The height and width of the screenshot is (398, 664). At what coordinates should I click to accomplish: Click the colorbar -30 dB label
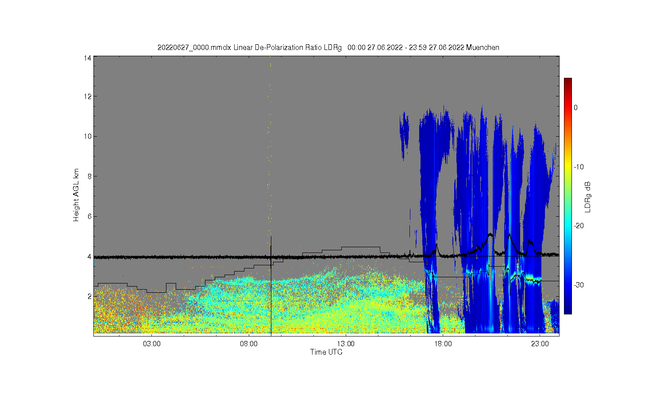pos(579,285)
